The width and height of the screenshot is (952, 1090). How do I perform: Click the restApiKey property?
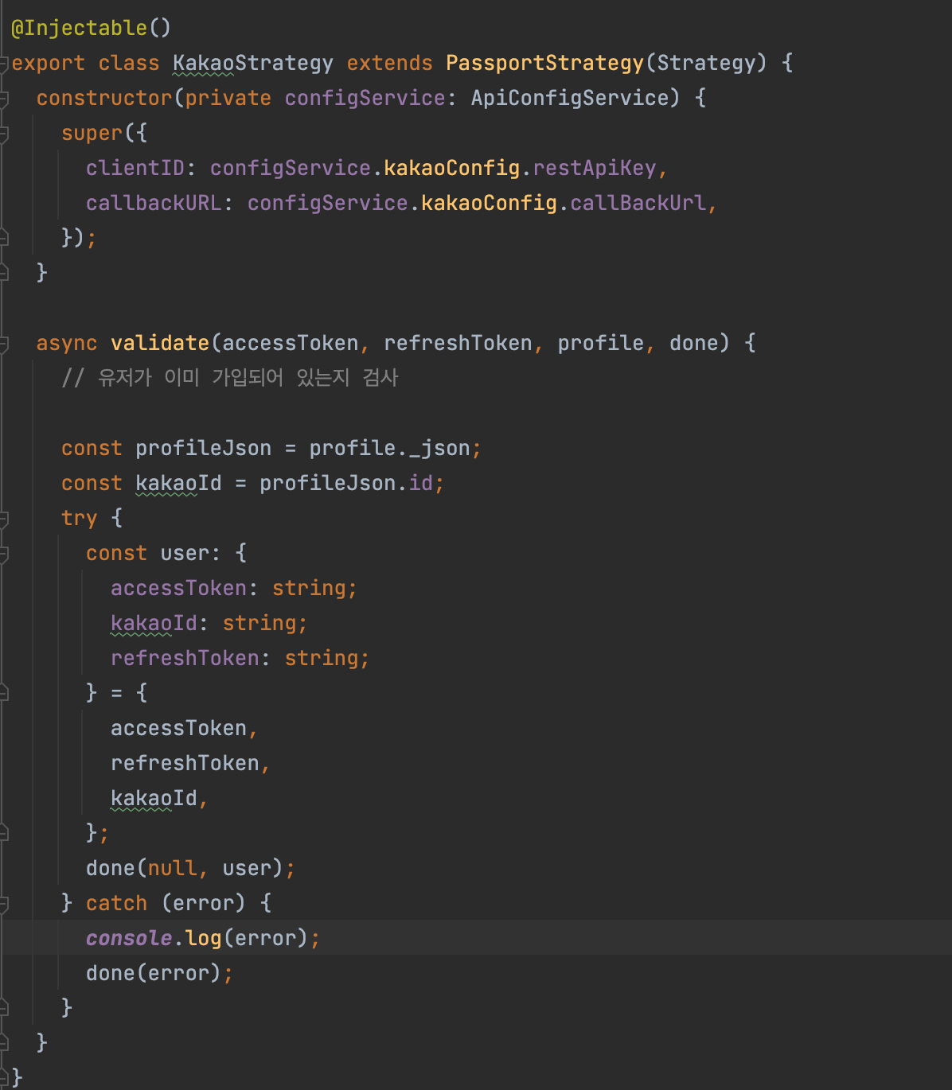595,168
